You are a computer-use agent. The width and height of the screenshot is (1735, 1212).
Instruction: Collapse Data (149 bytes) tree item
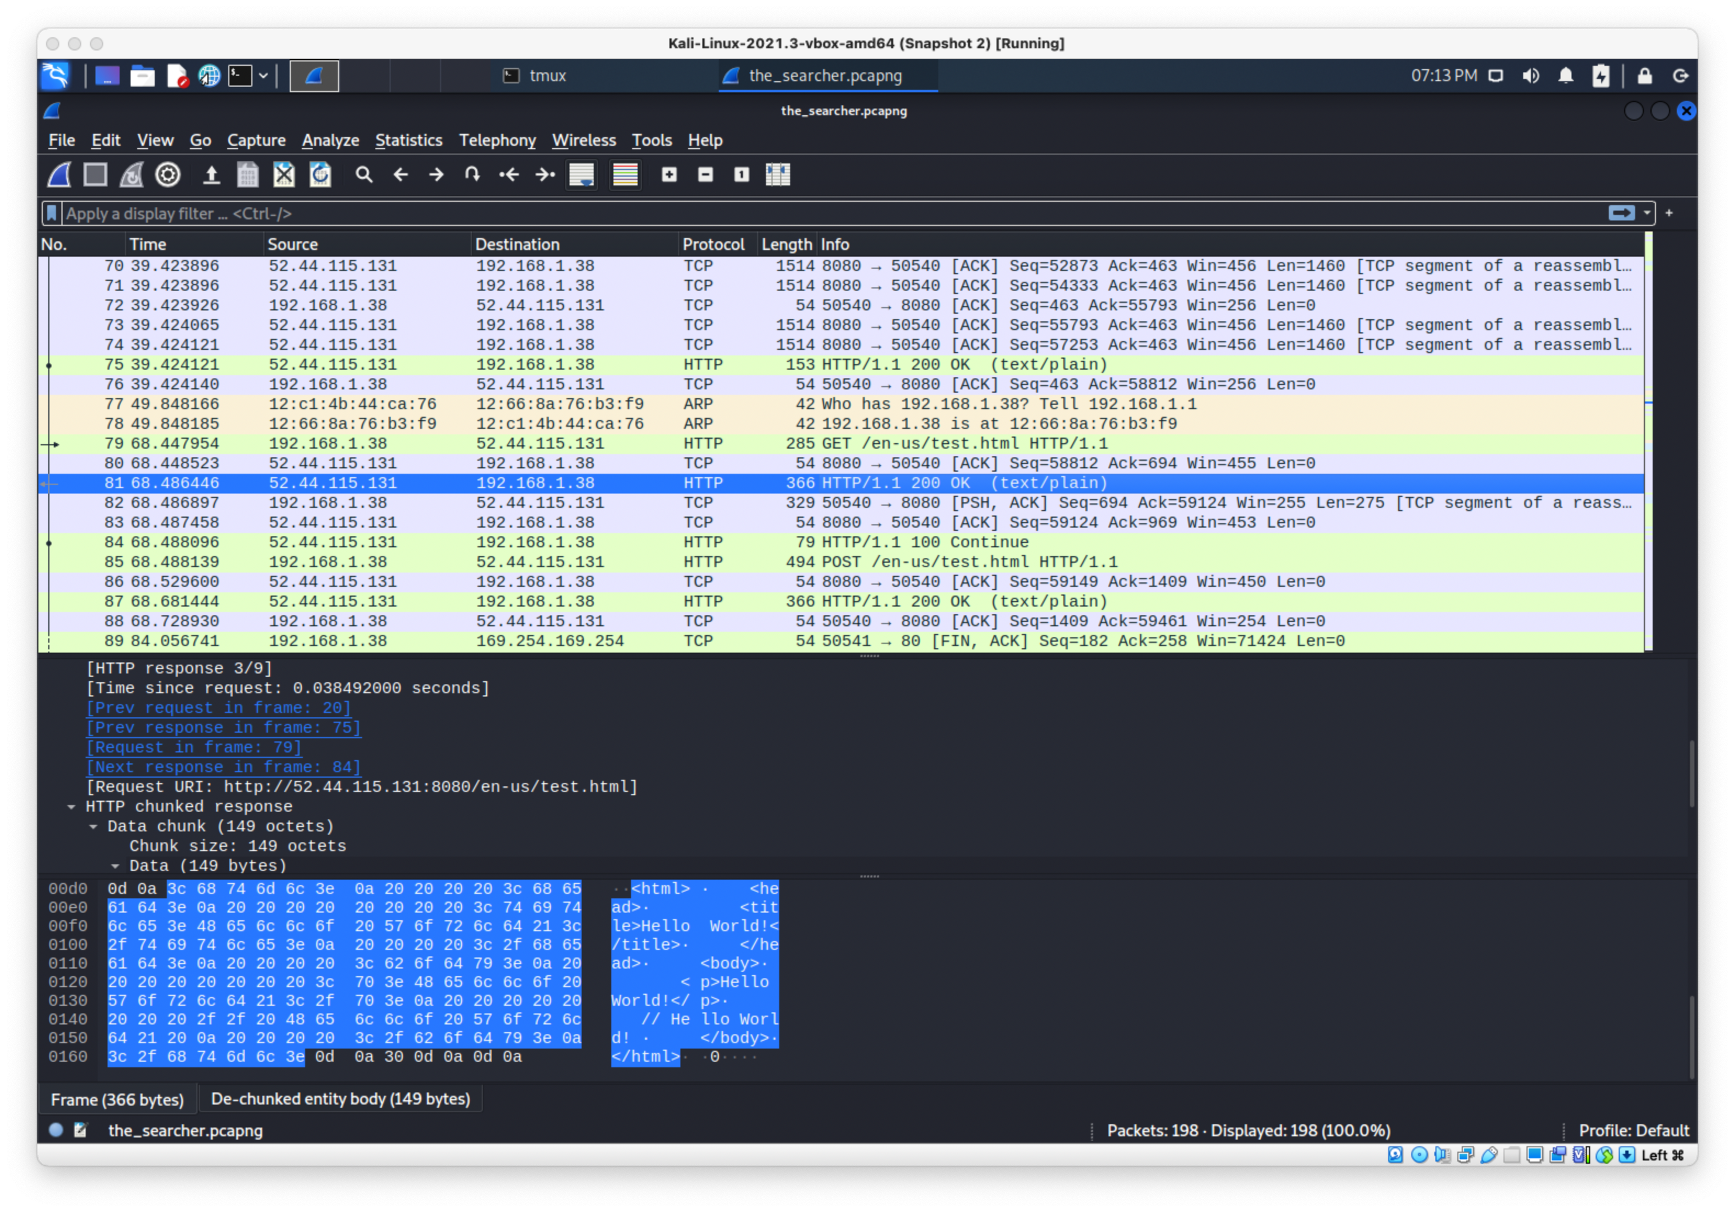click(x=115, y=865)
